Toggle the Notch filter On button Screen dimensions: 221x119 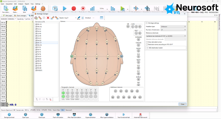pyautogui.click(x=63, y=110)
